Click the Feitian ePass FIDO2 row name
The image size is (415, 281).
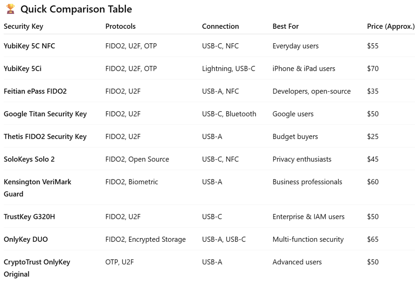coord(35,91)
